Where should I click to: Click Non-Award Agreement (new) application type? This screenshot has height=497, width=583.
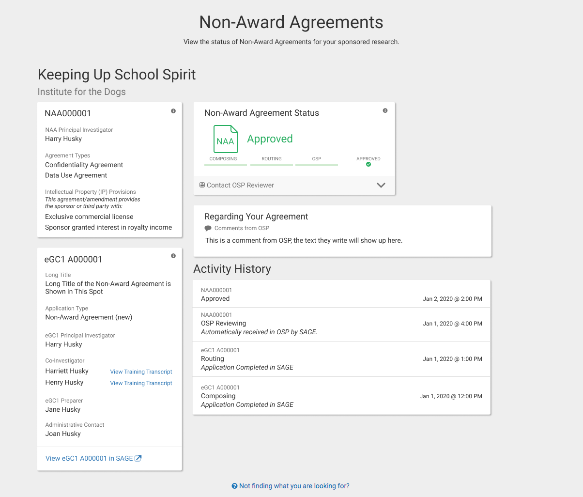(89, 317)
